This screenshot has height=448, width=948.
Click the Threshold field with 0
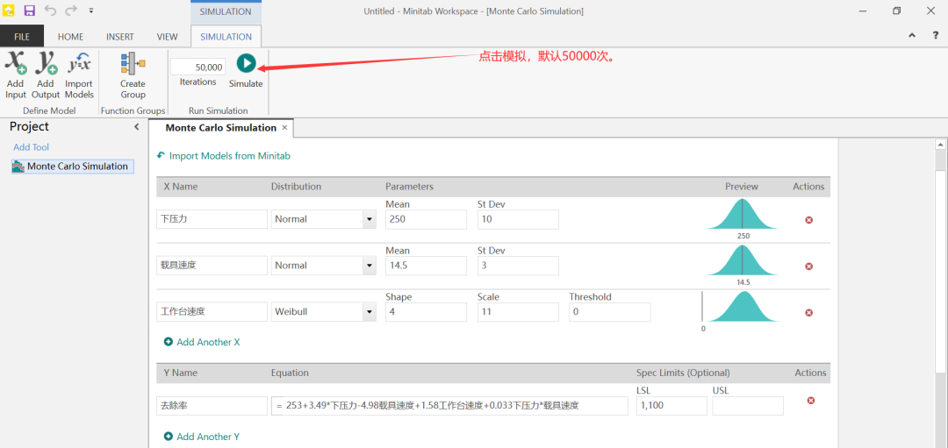coord(609,312)
